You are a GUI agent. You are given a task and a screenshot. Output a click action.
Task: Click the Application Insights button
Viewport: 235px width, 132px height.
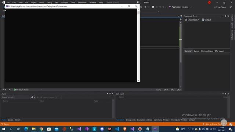tap(178, 7)
